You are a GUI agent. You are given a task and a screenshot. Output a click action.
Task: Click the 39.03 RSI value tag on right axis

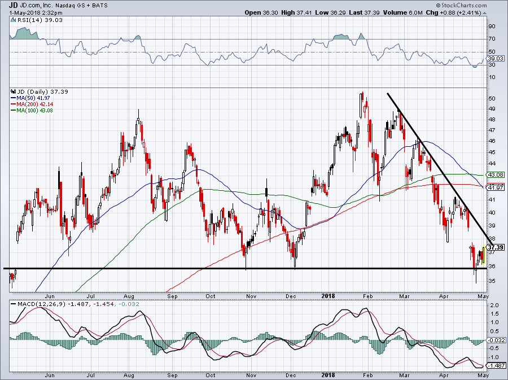point(496,59)
